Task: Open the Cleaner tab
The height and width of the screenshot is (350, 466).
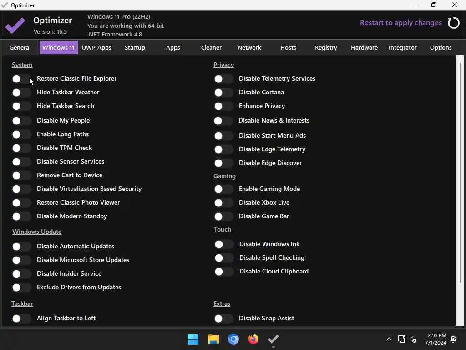Action: click(x=211, y=47)
